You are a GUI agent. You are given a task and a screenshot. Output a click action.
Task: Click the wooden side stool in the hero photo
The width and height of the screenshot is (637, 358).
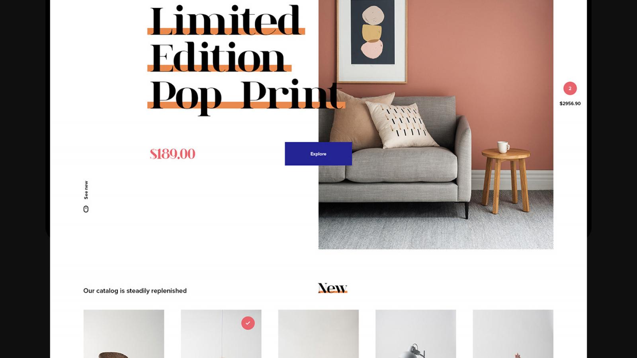(x=506, y=179)
